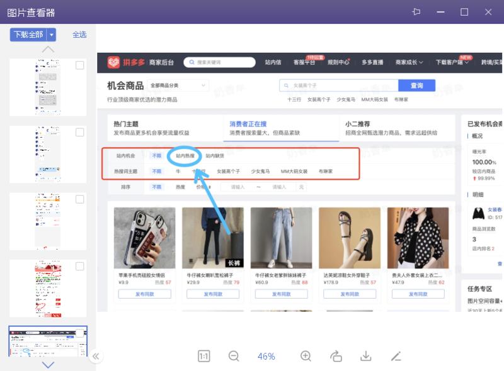Open the third thumbnail in the sidebar
This screenshot has width=504, height=371.
(48, 221)
